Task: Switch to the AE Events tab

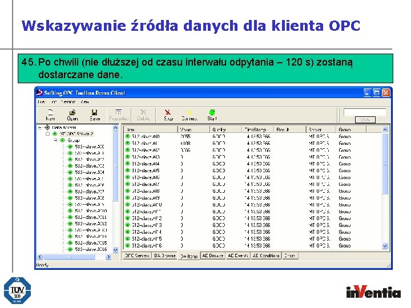Action: click(237, 256)
